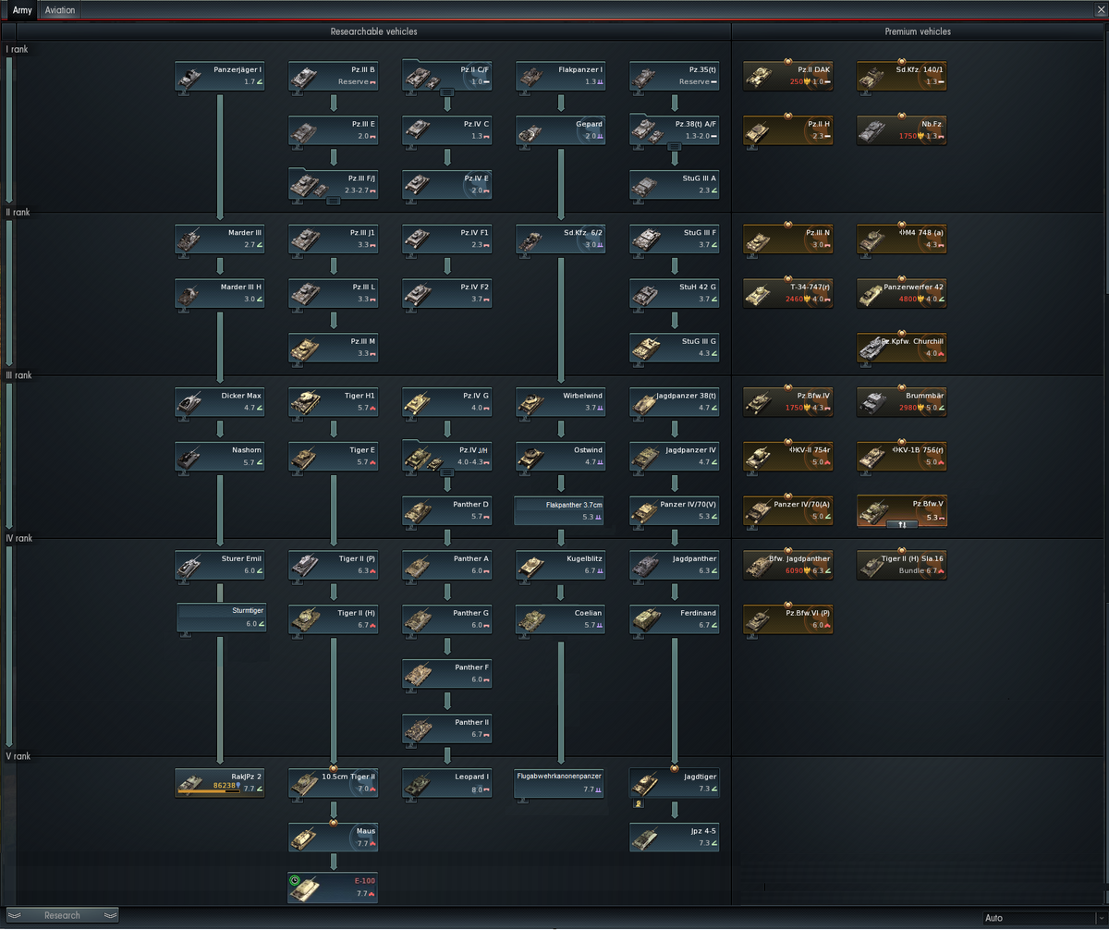
Task: Click the yellow badge under Jagdtiger
Action: (638, 803)
